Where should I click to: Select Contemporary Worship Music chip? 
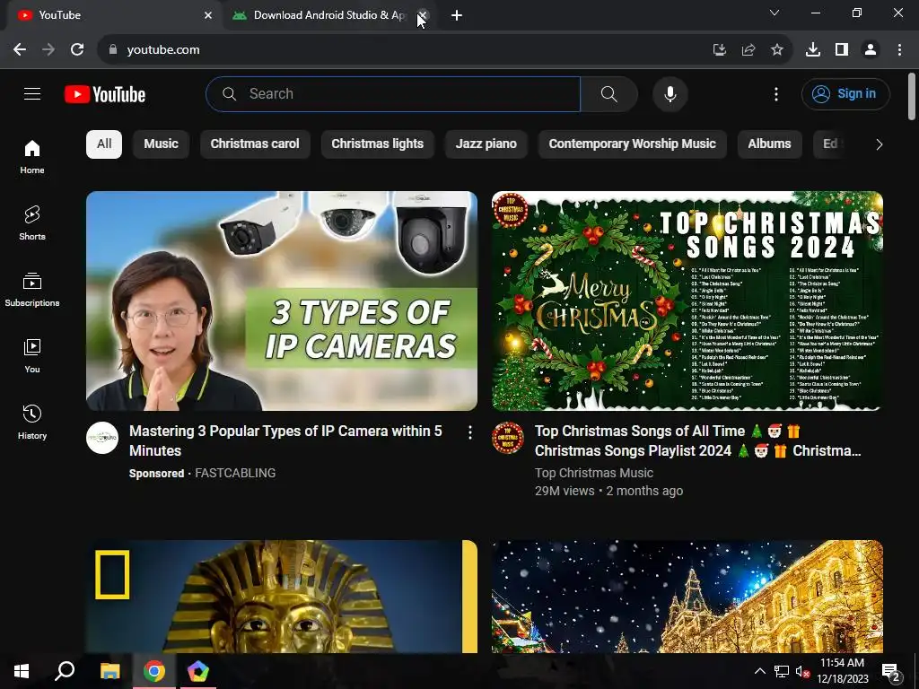pos(633,144)
